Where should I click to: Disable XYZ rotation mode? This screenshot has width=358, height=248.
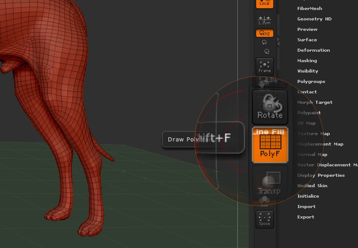pyautogui.click(x=264, y=33)
